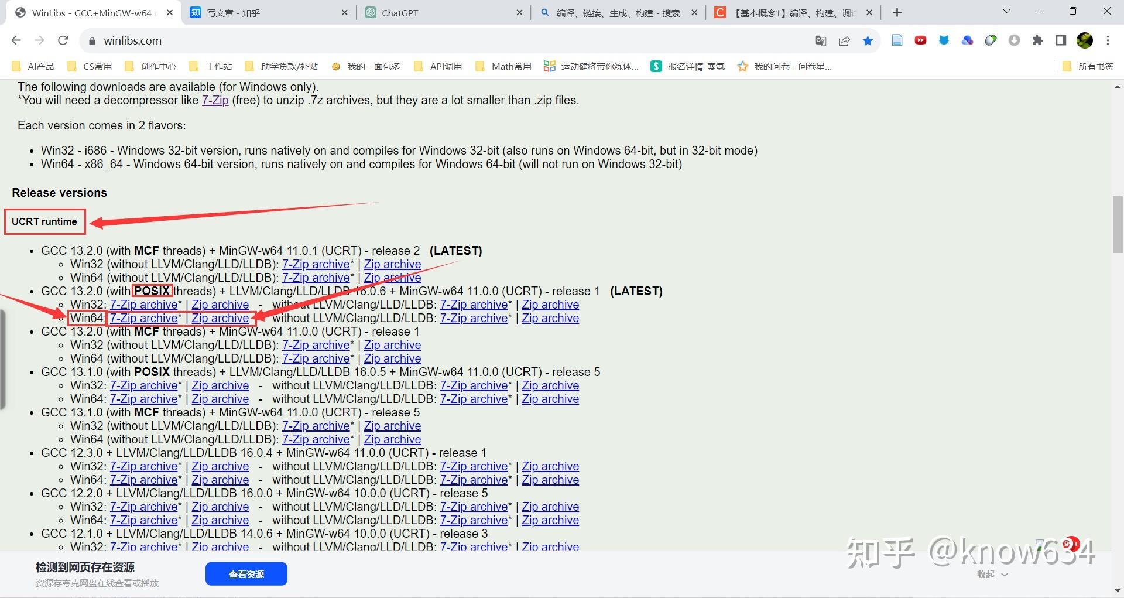
Task: Collapse the resource banner with 收起
Action: 992,575
